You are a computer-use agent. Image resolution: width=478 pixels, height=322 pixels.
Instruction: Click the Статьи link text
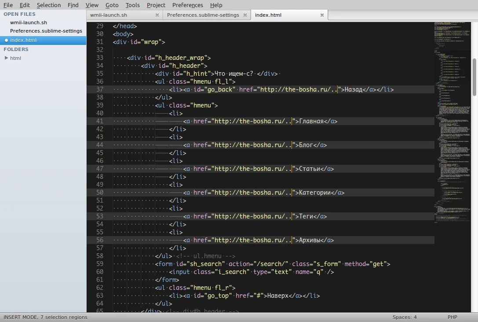pyautogui.click(x=310, y=169)
